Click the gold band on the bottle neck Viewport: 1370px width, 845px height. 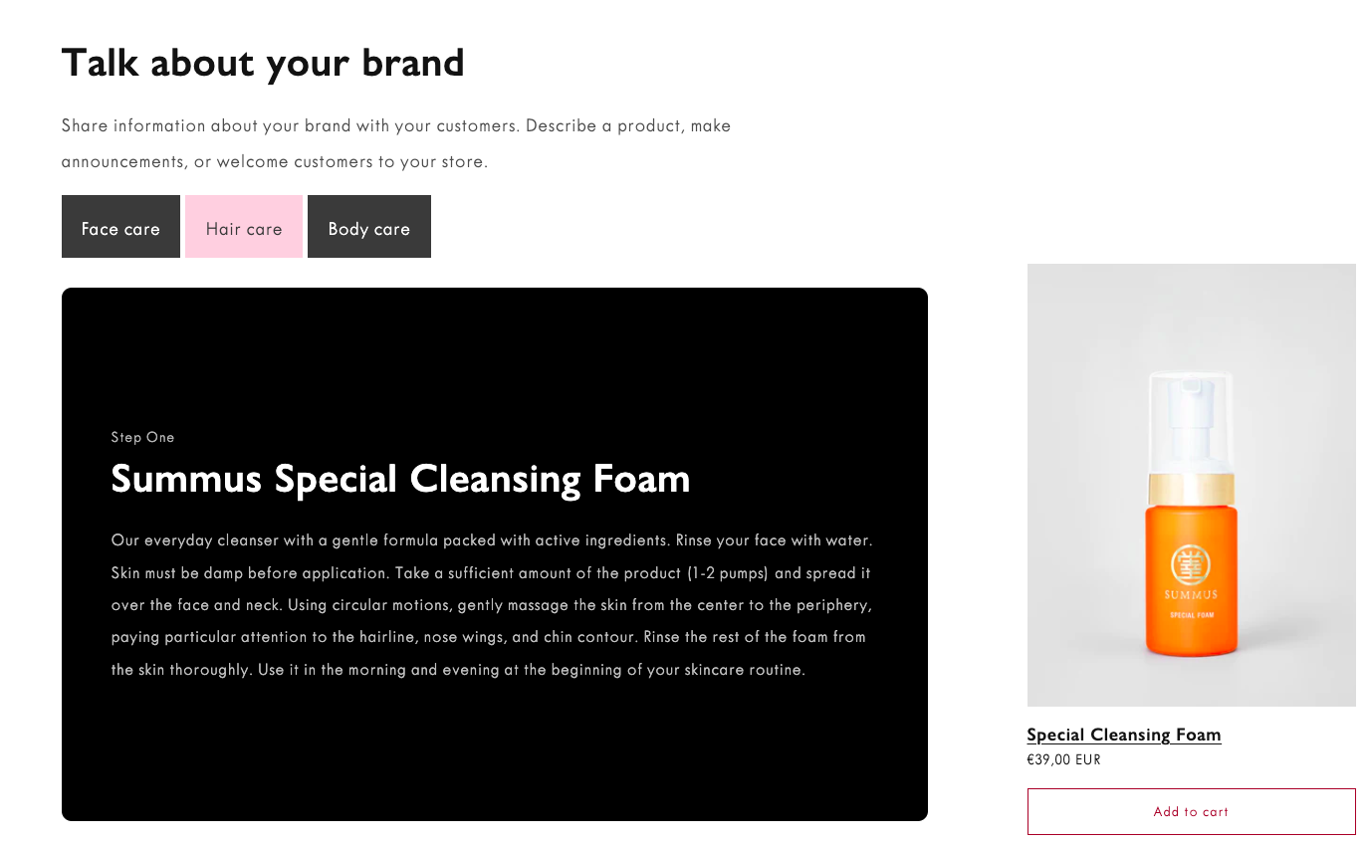(1191, 490)
